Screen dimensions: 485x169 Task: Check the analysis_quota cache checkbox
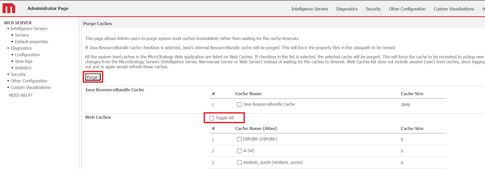click(239, 162)
